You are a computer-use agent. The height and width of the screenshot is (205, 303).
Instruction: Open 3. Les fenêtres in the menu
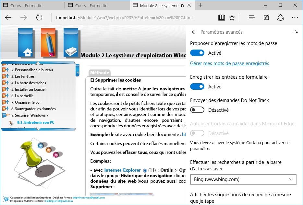click(23, 76)
